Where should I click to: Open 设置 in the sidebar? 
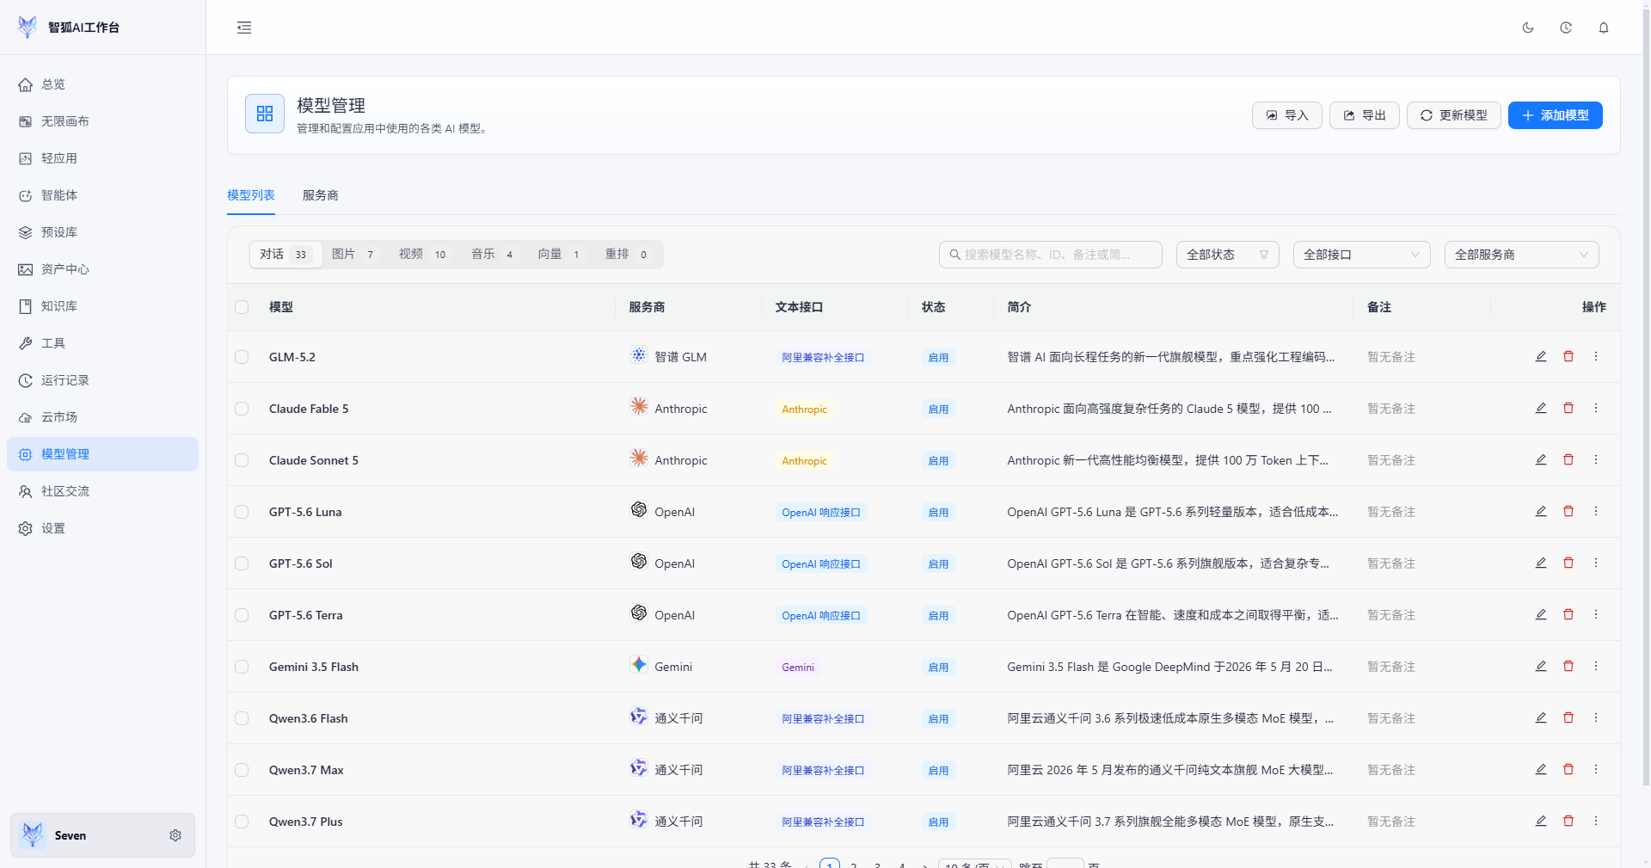(x=102, y=528)
